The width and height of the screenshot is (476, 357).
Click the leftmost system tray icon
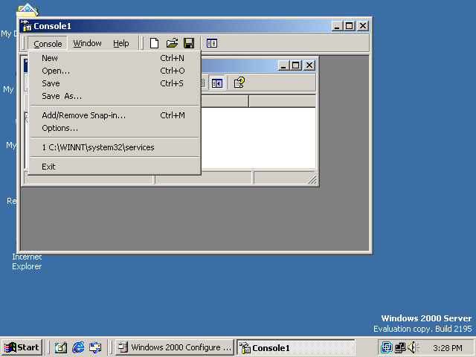coord(387,347)
